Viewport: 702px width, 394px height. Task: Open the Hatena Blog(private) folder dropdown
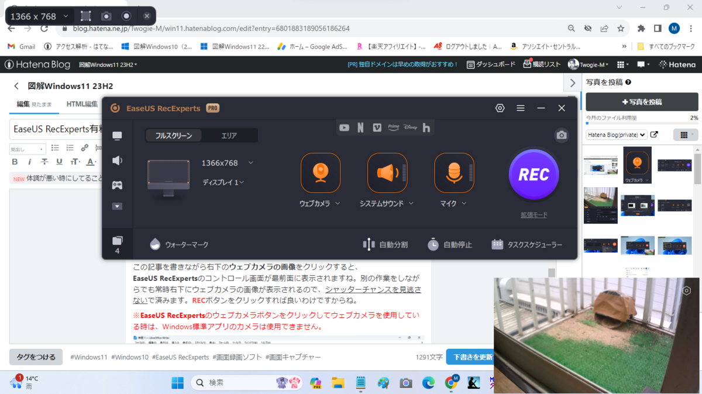coord(617,135)
